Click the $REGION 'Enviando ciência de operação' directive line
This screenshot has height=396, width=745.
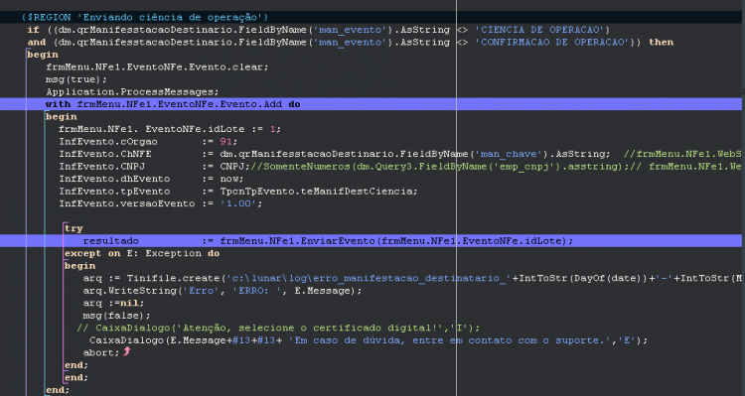(145, 18)
